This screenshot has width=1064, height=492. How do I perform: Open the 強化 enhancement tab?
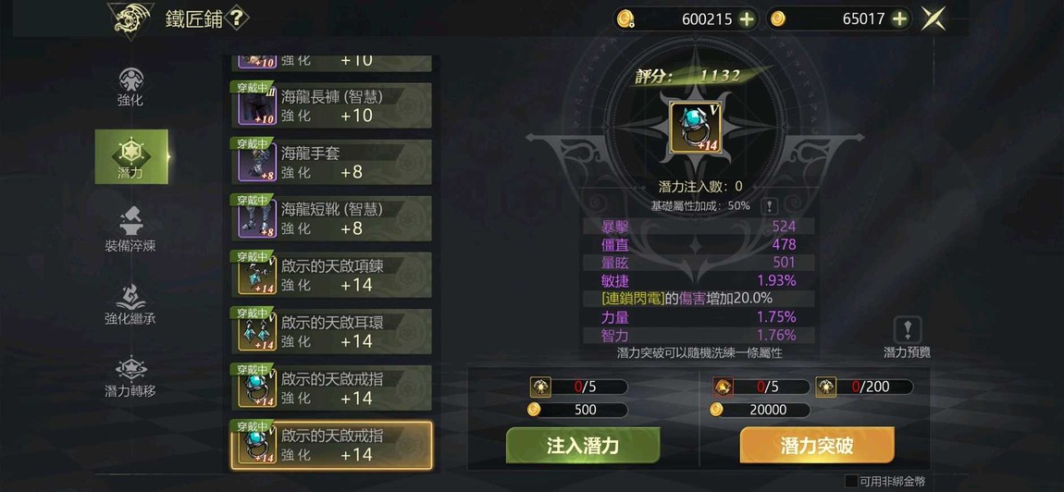coord(131,87)
